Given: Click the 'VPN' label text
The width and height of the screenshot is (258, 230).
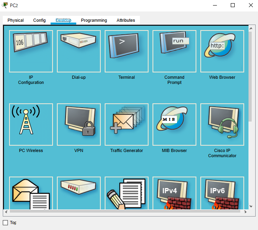Looking at the screenshot, I should pos(79,150).
